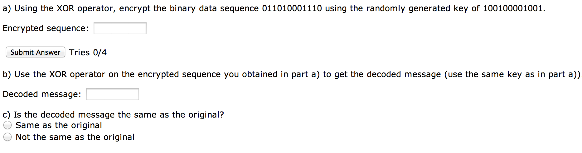
Task: Select the "Same as the original" radio button
Action: (x=7, y=125)
